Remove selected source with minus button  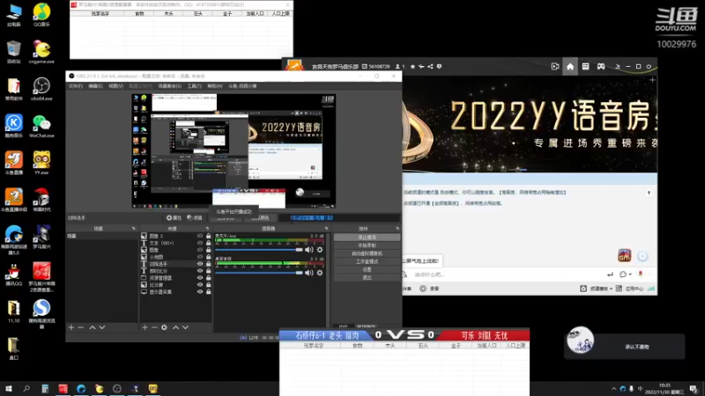click(x=154, y=327)
